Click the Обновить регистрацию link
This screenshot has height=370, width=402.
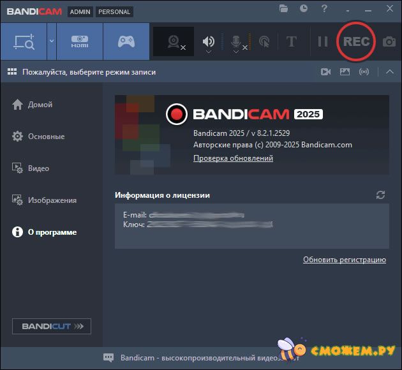[344, 260]
